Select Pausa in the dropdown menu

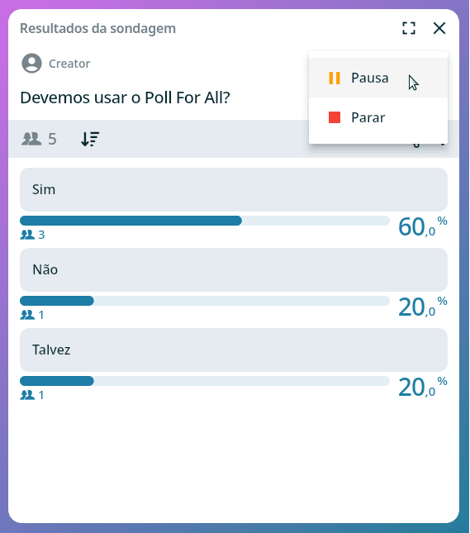378,78
